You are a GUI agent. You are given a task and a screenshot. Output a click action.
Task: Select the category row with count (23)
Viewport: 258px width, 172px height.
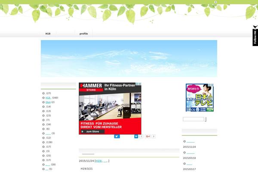46,116
